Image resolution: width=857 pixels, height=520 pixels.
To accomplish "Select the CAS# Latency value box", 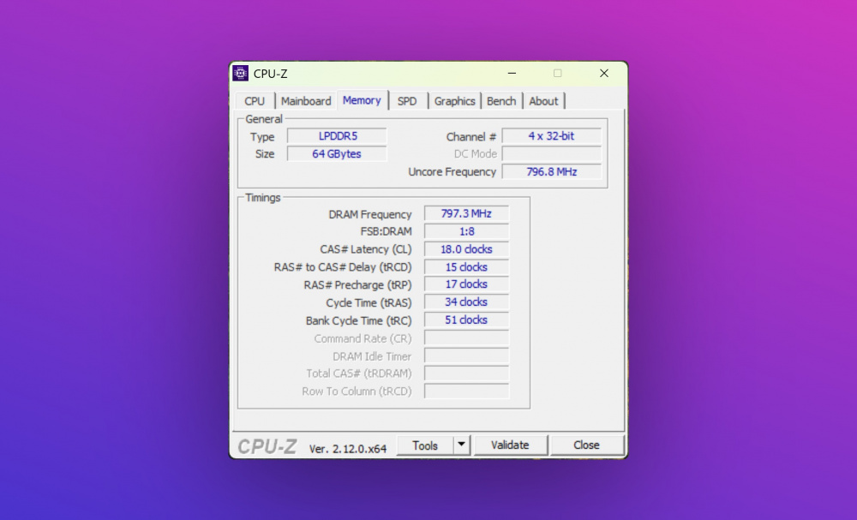I will point(466,249).
